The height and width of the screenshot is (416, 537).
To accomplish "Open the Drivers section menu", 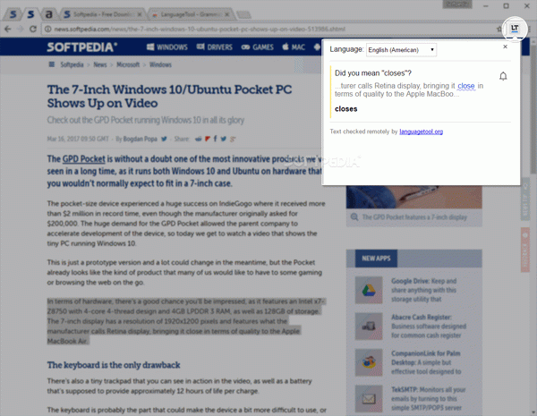I will [x=215, y=47].
